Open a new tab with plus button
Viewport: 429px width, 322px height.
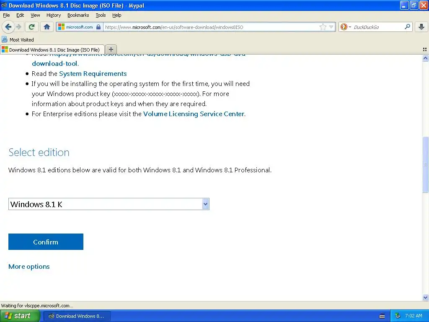click(x=111, y=49)
